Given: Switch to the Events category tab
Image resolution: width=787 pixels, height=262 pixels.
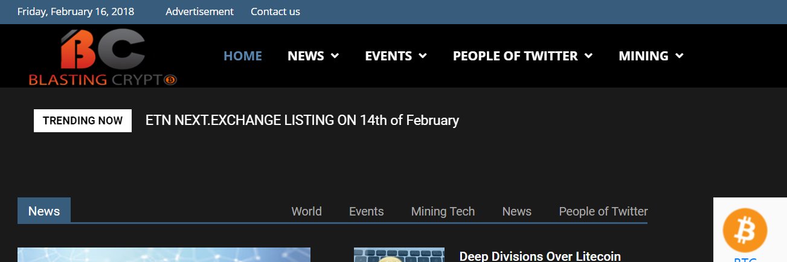Looking at the screenshot, I should click(366, 211).
